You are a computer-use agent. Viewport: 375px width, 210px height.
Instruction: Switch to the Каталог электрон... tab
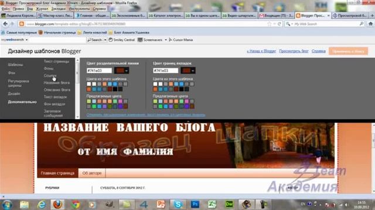coord(166,16)
